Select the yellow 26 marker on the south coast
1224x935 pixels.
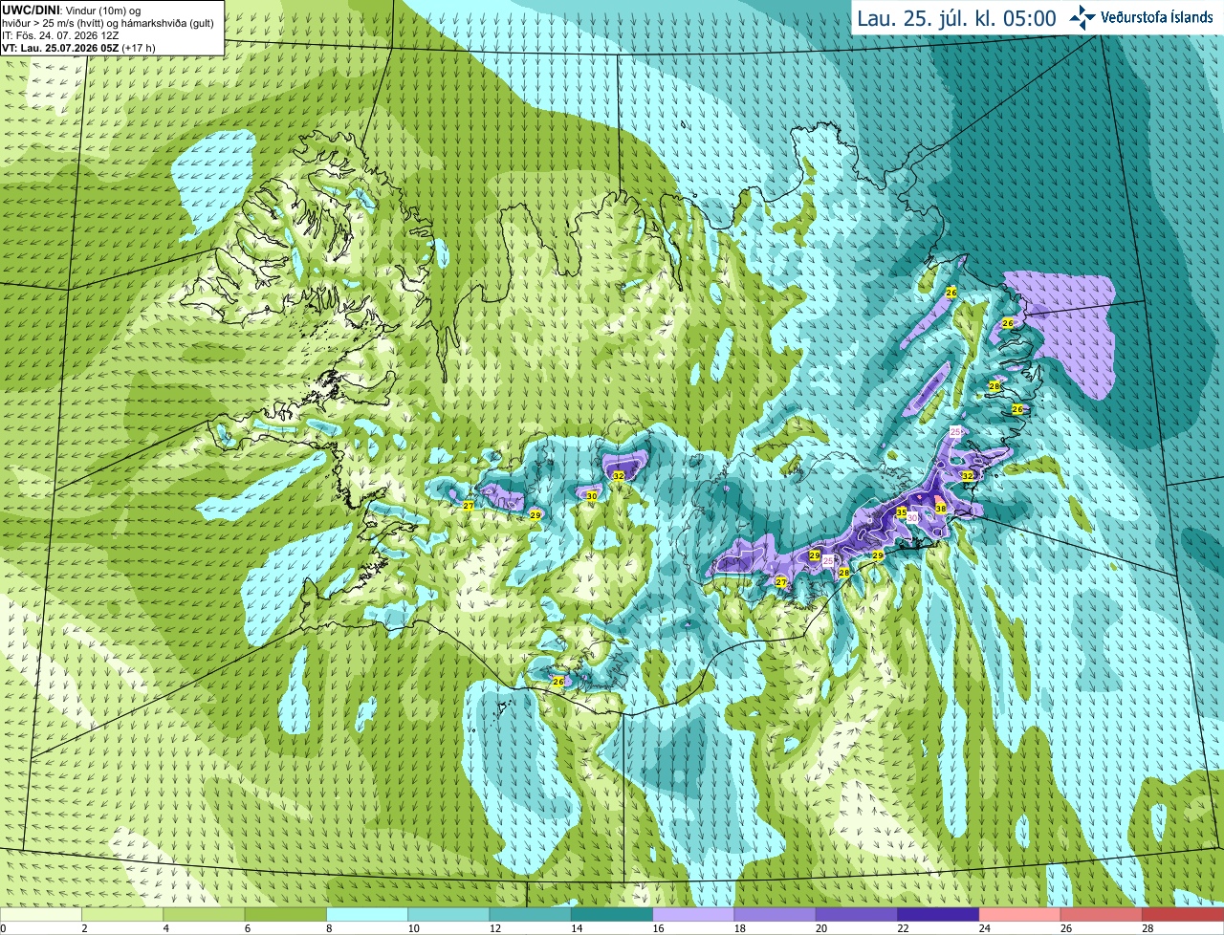(x=558, y=682)
